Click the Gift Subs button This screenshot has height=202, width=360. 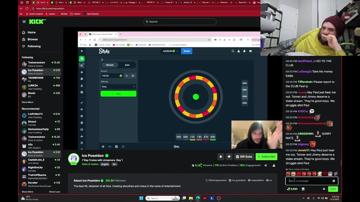(x=244, y=157)
